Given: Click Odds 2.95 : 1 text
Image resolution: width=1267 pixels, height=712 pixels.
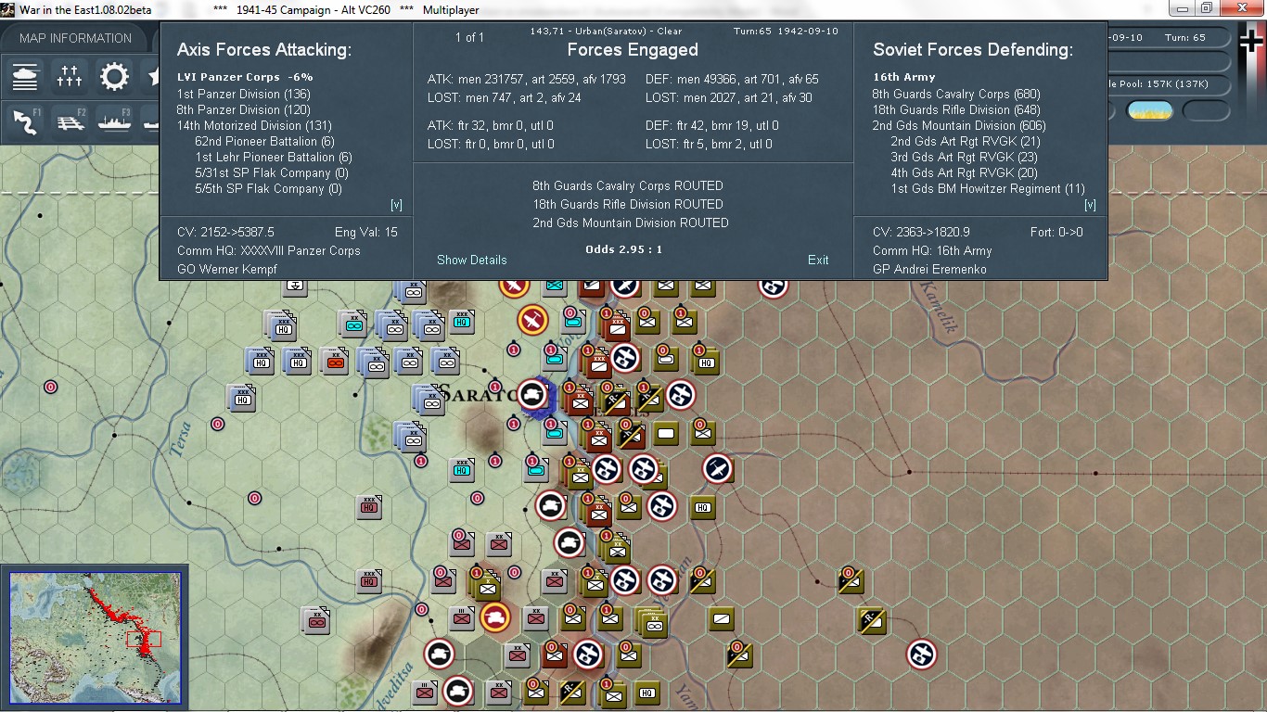Looking at the screenshot, I should pyautogui.click(x=624, y=249).
